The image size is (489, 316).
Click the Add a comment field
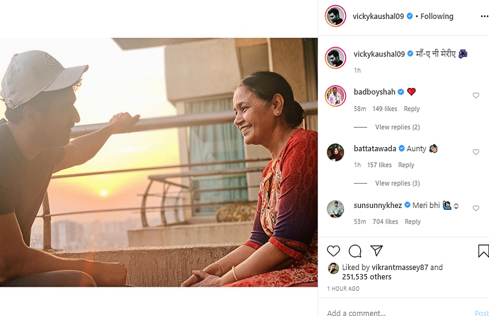pyautogui.click(x=391, y=313)
